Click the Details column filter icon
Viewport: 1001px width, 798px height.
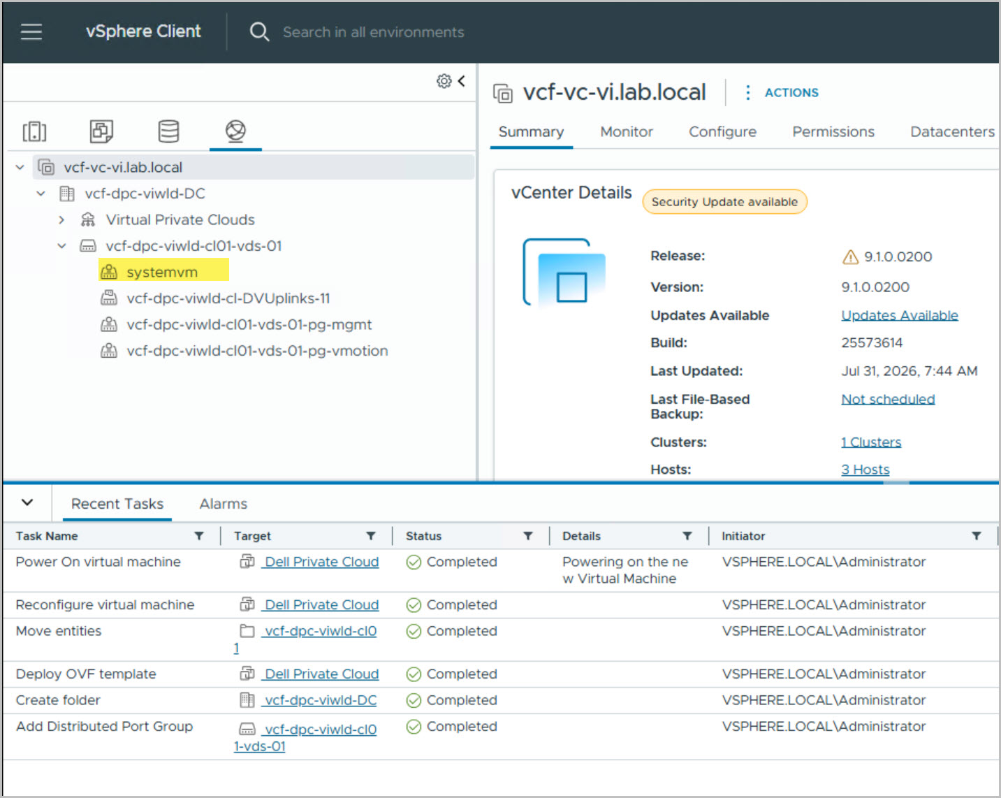pyautogui.click(x=687, y=536)
